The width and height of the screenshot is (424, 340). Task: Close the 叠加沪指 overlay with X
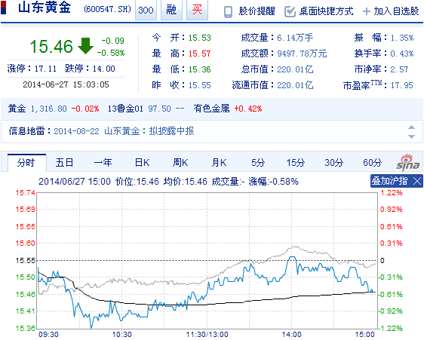[x=417, y=181]
